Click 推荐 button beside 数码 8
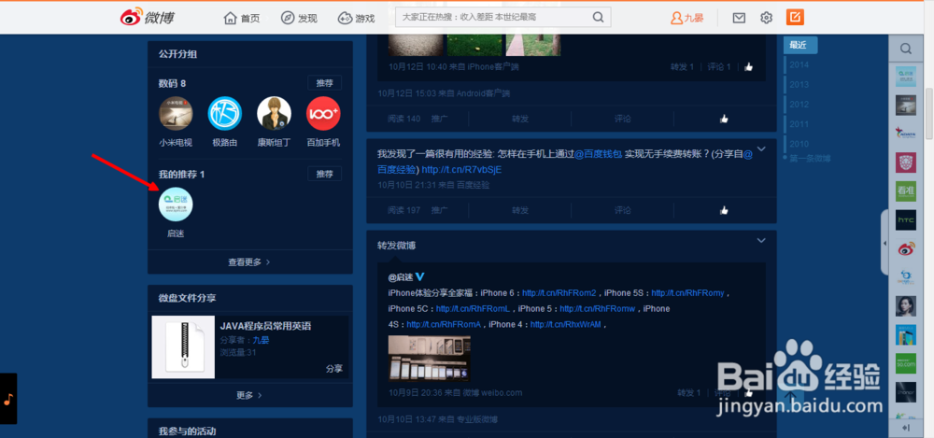 tap(325, 83)
